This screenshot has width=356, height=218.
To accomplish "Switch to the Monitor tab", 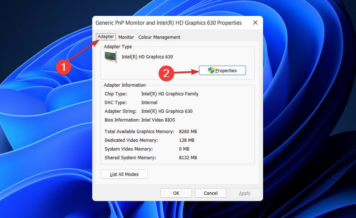I will coord(126,37).
